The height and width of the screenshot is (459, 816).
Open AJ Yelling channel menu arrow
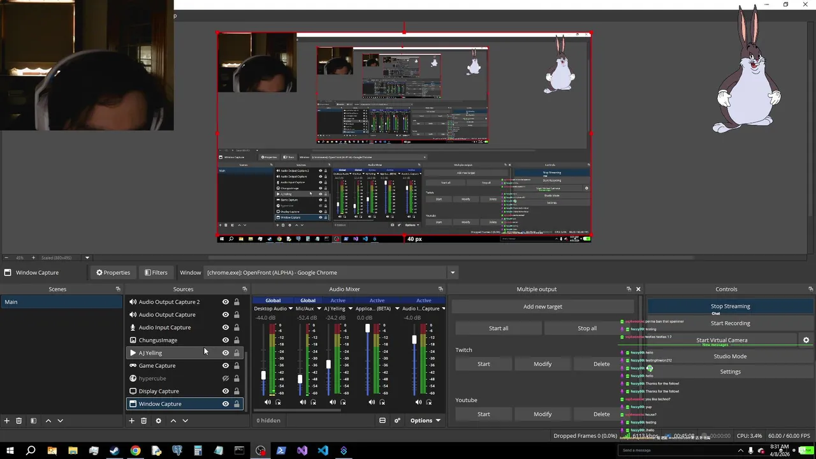tap(350, 309)
